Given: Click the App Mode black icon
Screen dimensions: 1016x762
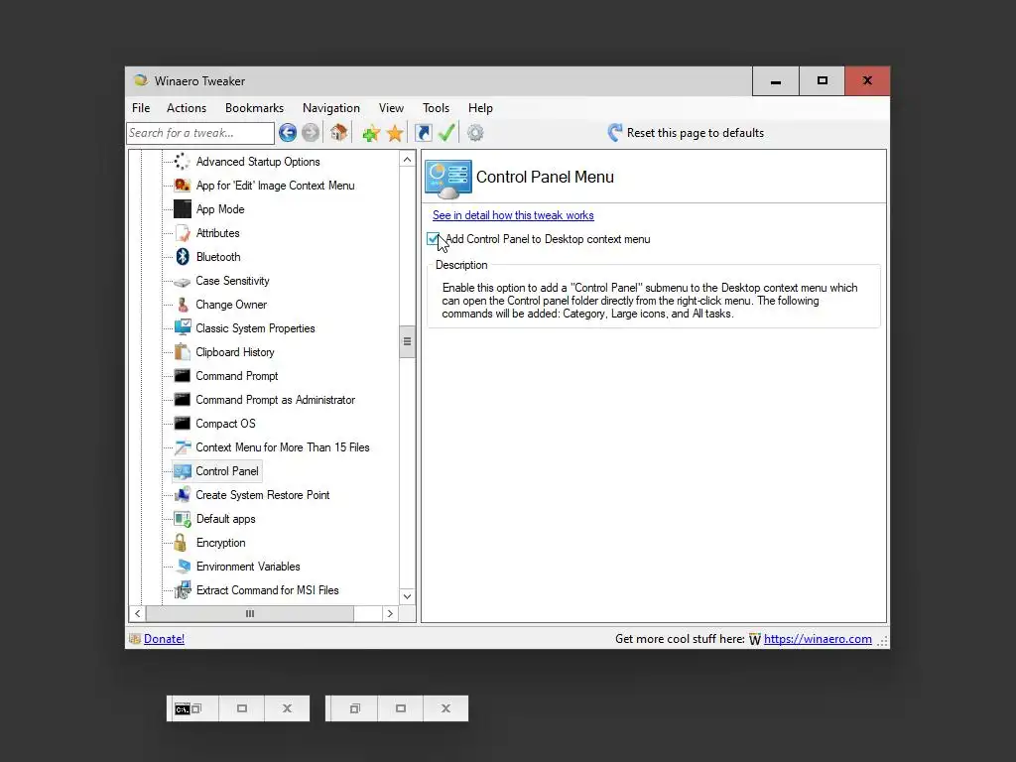Looking at the screenshot, I should pyautogui.click(x=183, y=208).
